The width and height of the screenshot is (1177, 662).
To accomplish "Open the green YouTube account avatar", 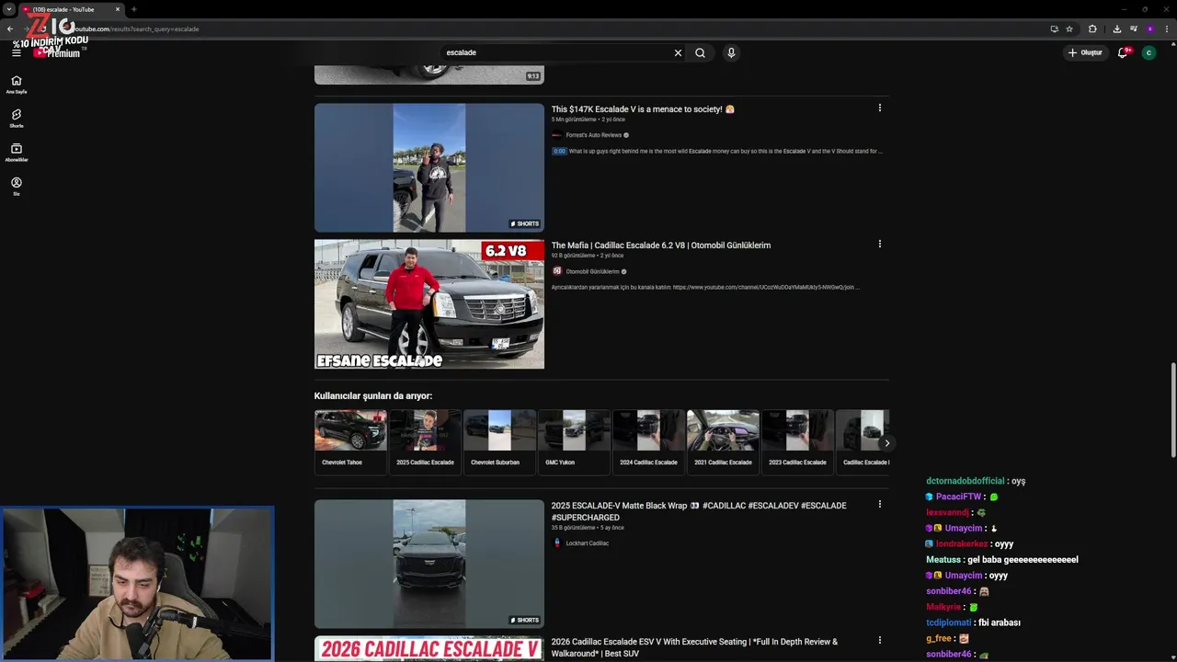I will click(1148, 52).
